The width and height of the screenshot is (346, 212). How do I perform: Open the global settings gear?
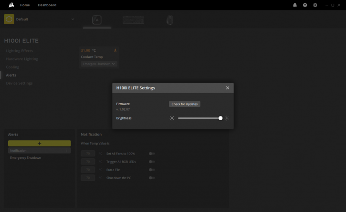click(315, 5)
